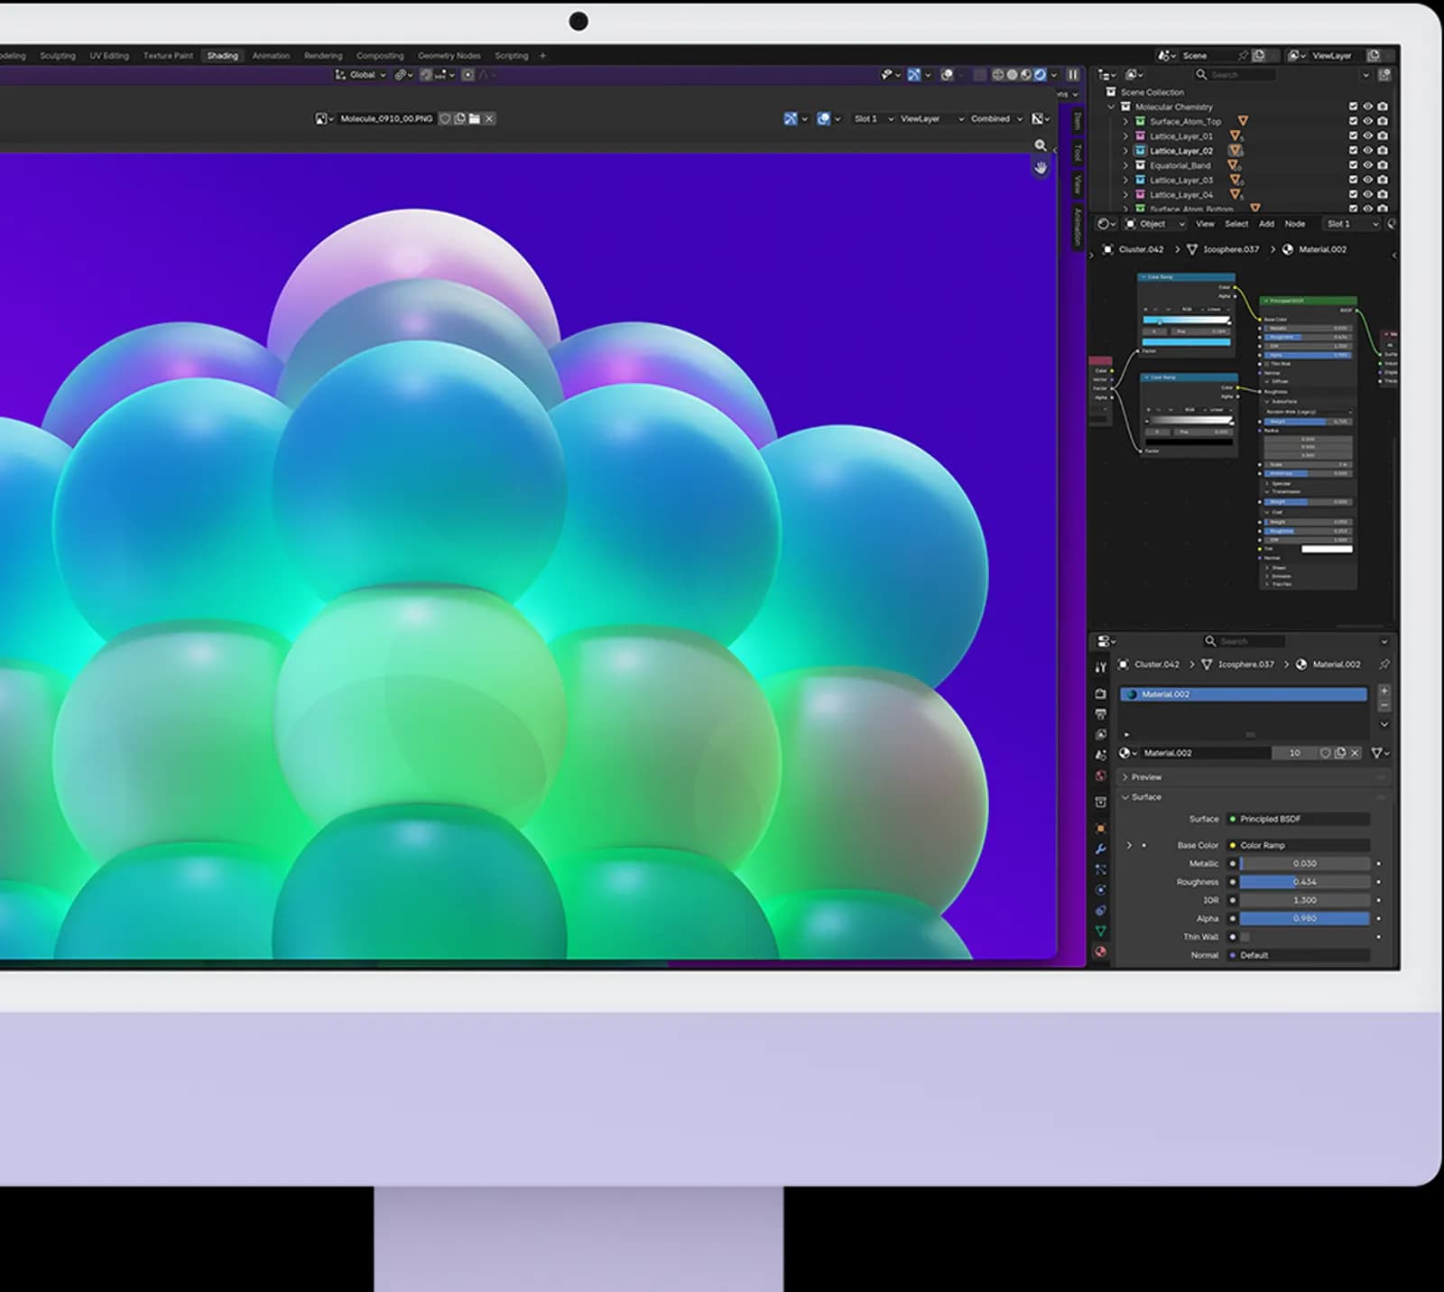Expand the Lattice_Layer_04 collection
1444x1292 pixels.
[1125, 195]
